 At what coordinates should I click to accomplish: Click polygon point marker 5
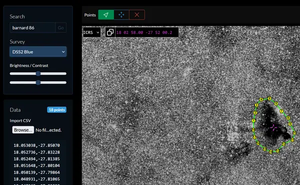(269, 98)
